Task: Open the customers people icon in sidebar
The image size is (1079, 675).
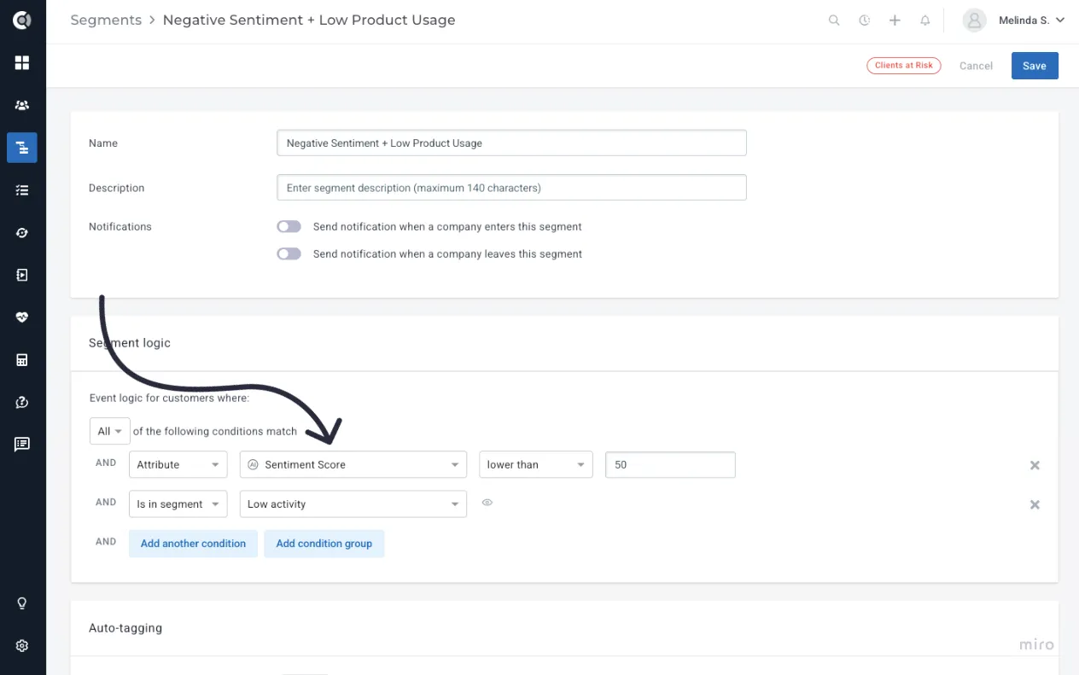Action: pos(22,105)
